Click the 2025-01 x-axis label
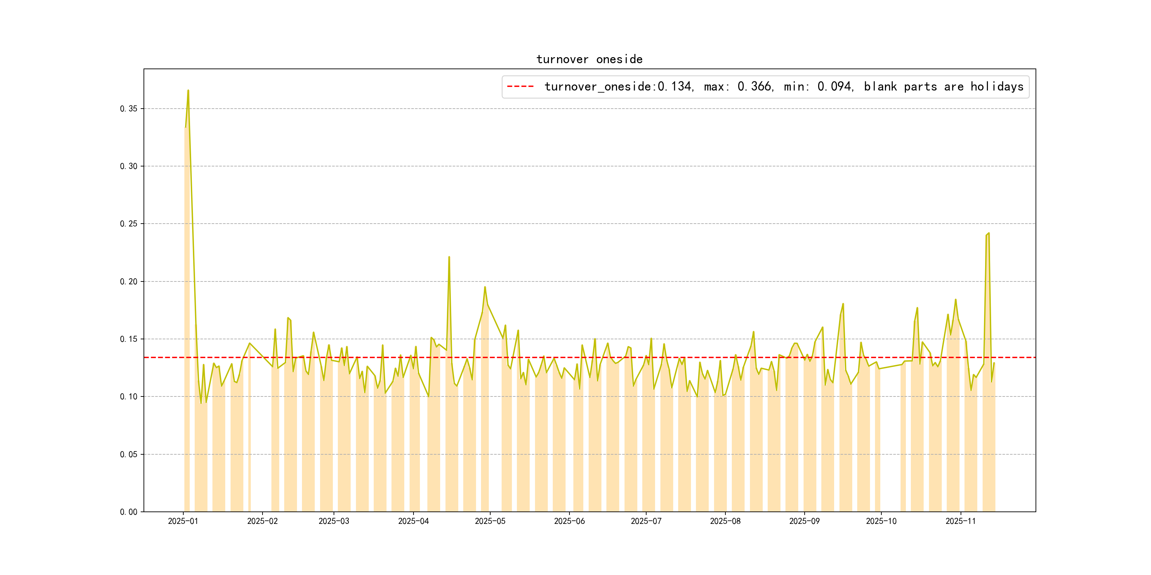Viewport: 1151px width, 575px height. [x=183, y=521]
